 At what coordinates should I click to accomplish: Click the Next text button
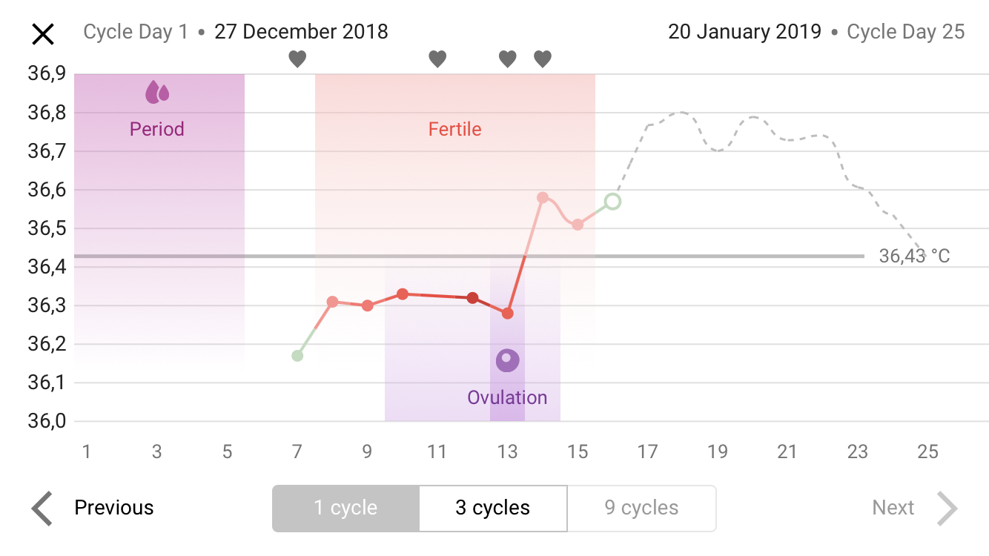tap(893, 508)
